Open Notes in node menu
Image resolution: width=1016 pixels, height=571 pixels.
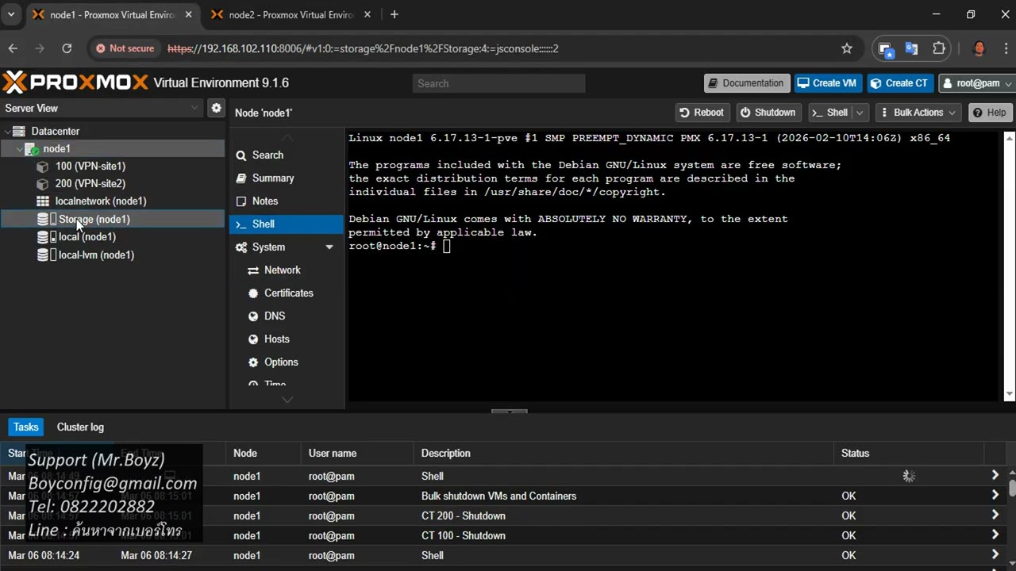(x=265, y=201)
